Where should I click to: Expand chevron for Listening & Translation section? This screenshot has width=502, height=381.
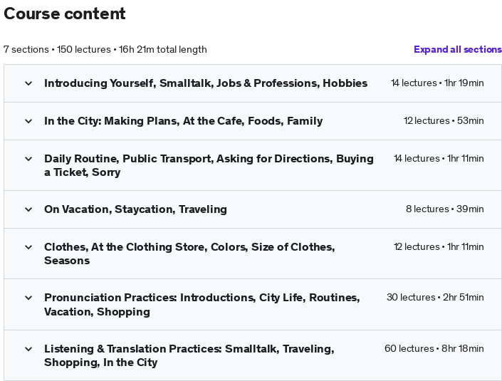point(28,349)
